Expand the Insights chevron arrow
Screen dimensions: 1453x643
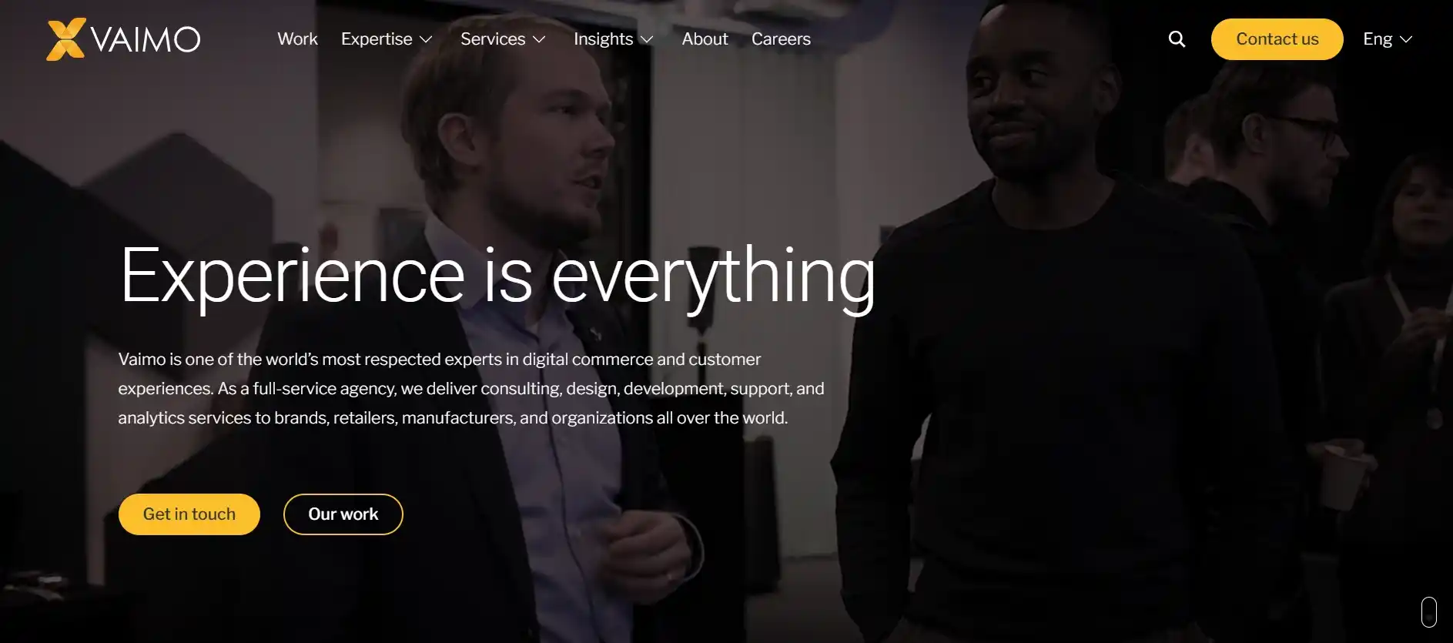(x=647, y=39)
